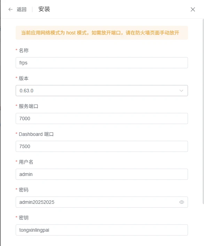Screen dimensions: 204x246
Task: Click the 名称 field label
Action: (24, 51)
